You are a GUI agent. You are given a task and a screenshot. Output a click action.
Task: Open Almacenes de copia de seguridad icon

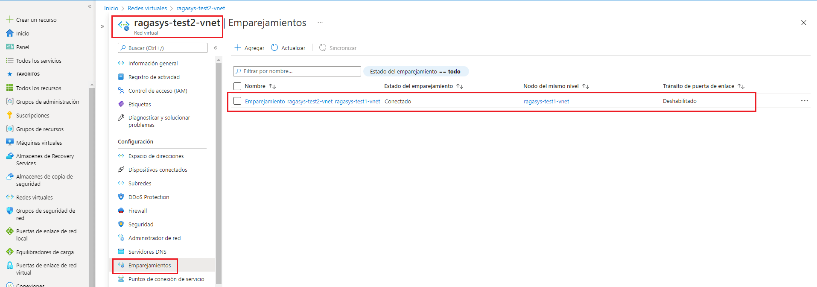pyautogui.click(x=9, y=177)
